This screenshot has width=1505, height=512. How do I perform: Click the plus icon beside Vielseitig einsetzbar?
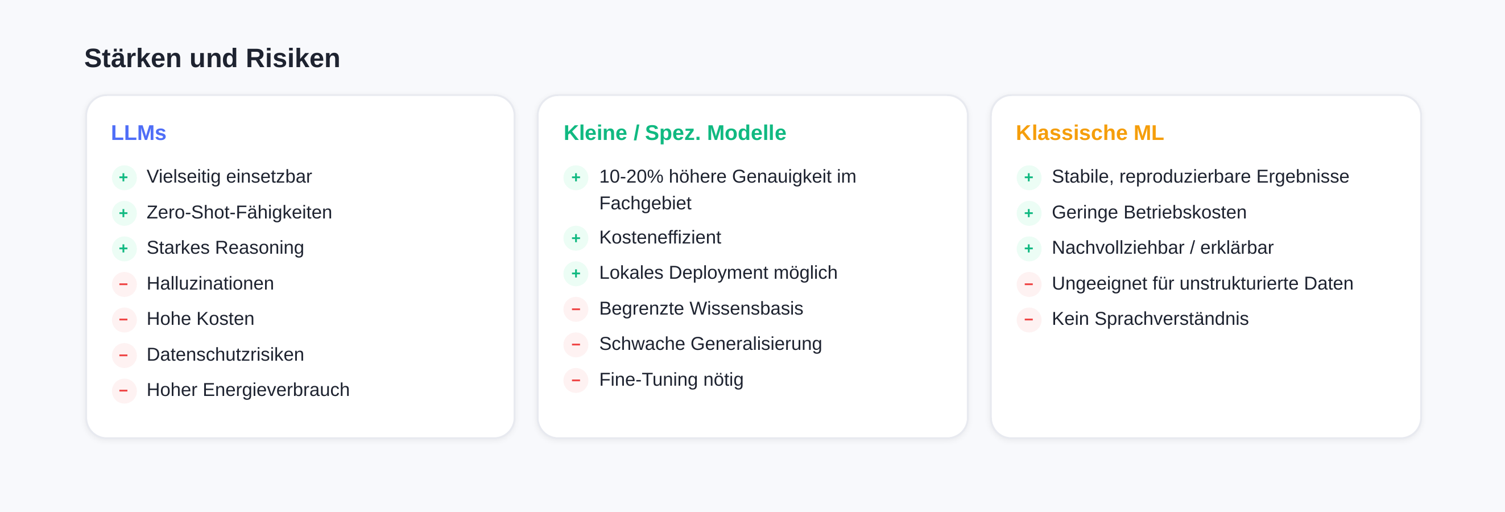coord(124,177)
